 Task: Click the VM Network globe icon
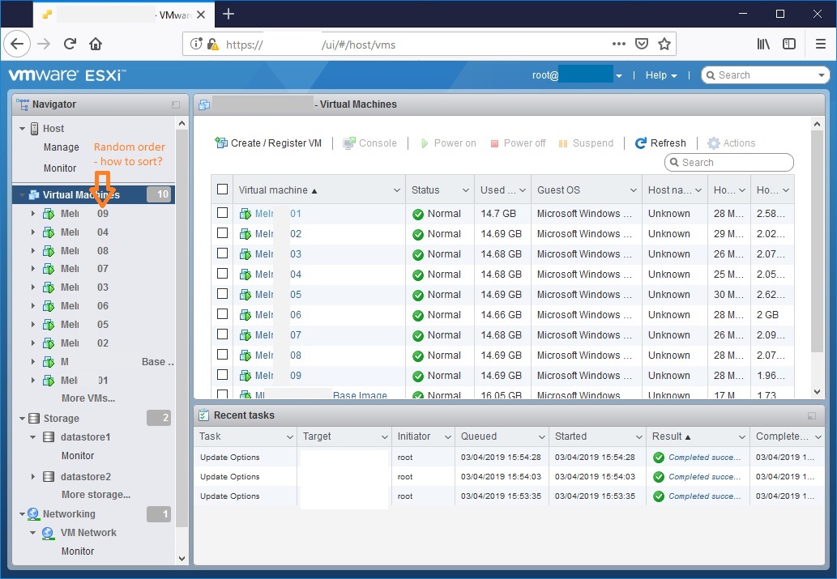[x=48, y=533]
